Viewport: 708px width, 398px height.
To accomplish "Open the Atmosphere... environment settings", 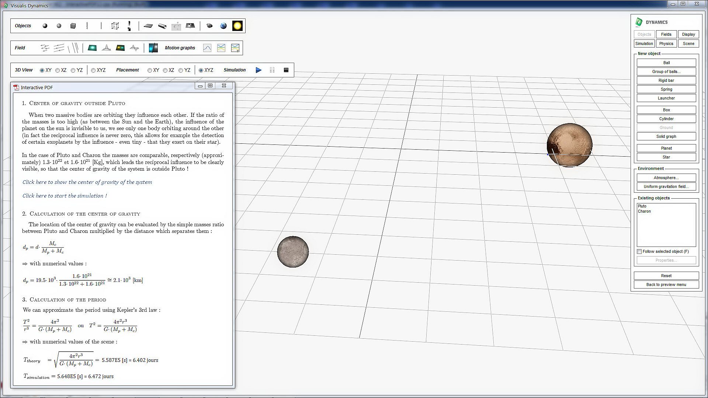I will coord(666,178).
